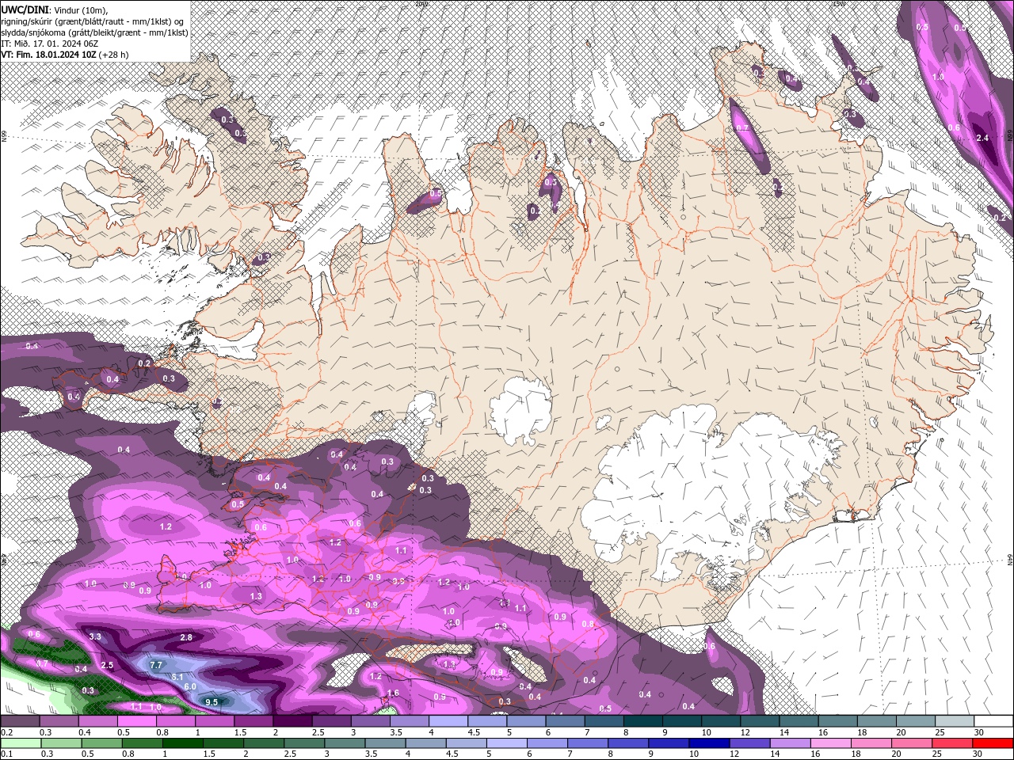The height and width of the screenshot is (760, 1014).
Task: Click the pale green 0.1 legend swatch
Action: coord(21,743)
